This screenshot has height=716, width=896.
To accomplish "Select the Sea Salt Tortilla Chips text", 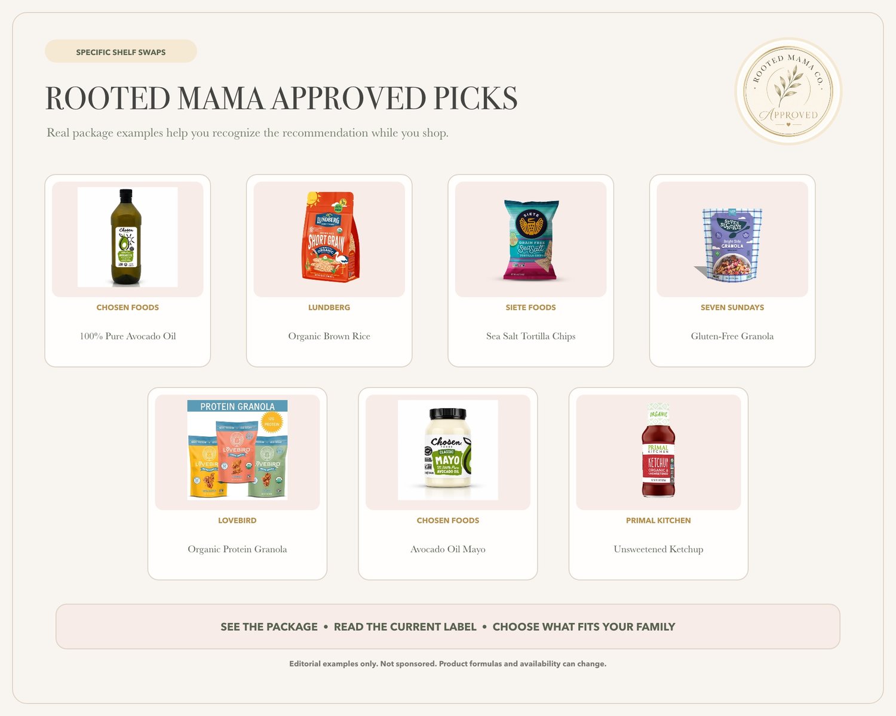I will pyautogui.click(x=531, y=337).
